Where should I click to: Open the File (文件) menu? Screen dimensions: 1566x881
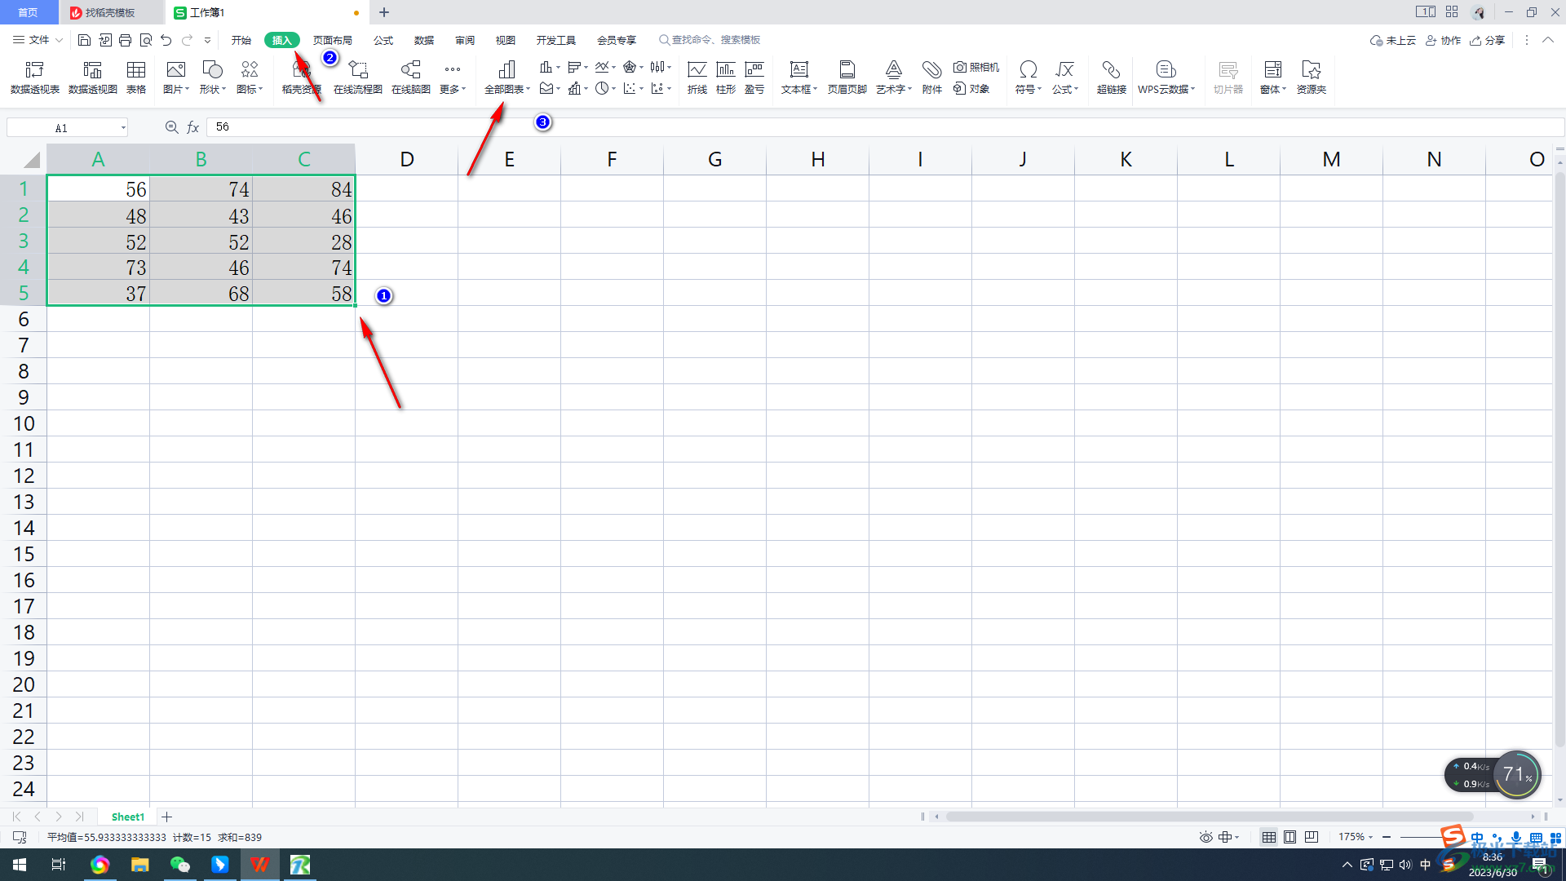38,40
